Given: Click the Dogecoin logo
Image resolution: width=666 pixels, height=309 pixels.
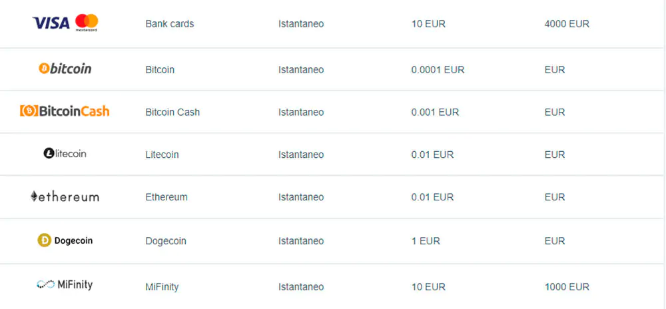Looking at the screenshot, I should coord(65,240).
